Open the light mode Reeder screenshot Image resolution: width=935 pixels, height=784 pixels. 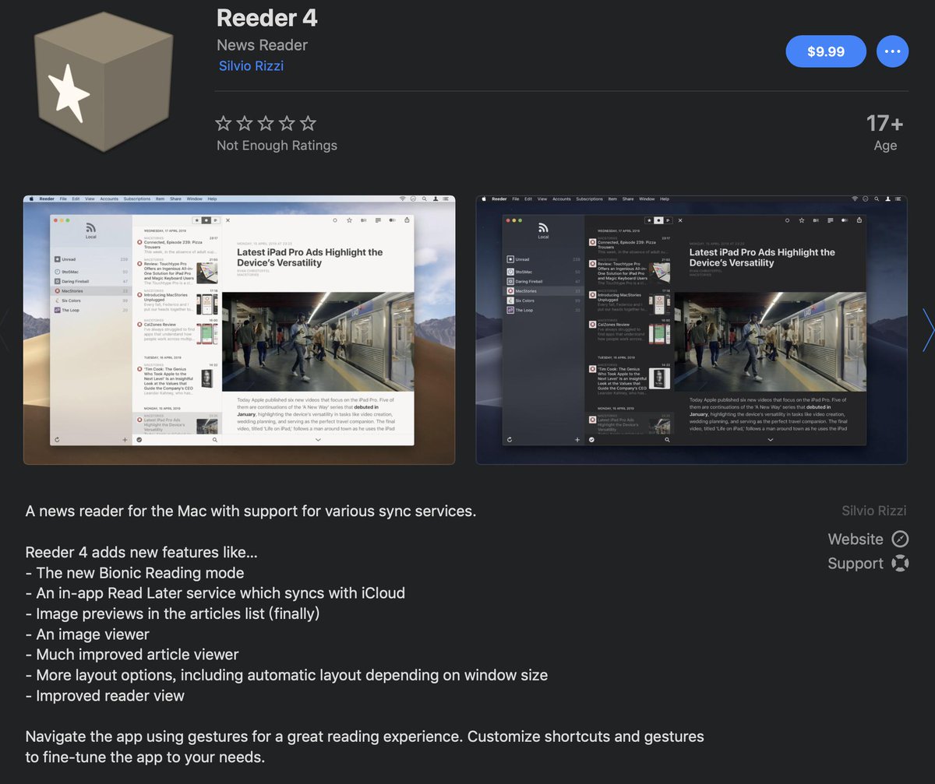239,329
